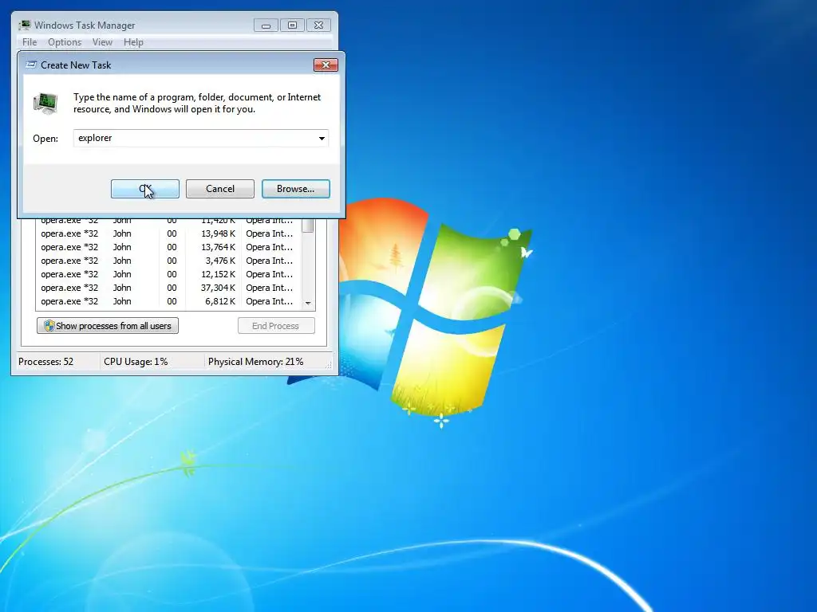The height and width of the screenshot is (612, 817).
Task: Click Physical Memory: 21% in status bar
Action: click(x=255, y=362)
